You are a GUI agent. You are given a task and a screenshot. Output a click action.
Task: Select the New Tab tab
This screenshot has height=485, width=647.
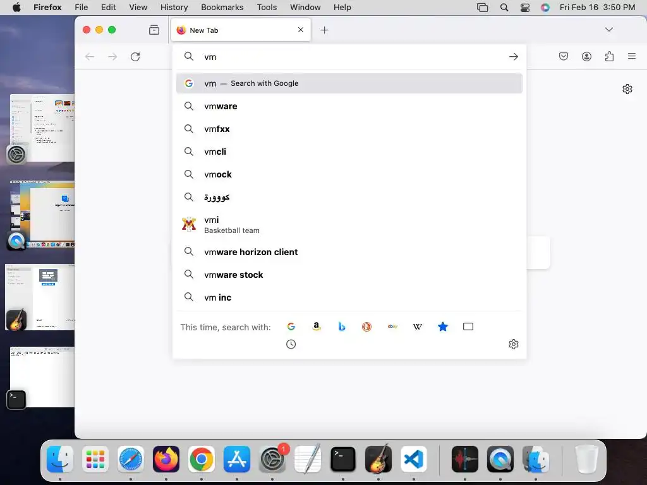tap(241, 30)
